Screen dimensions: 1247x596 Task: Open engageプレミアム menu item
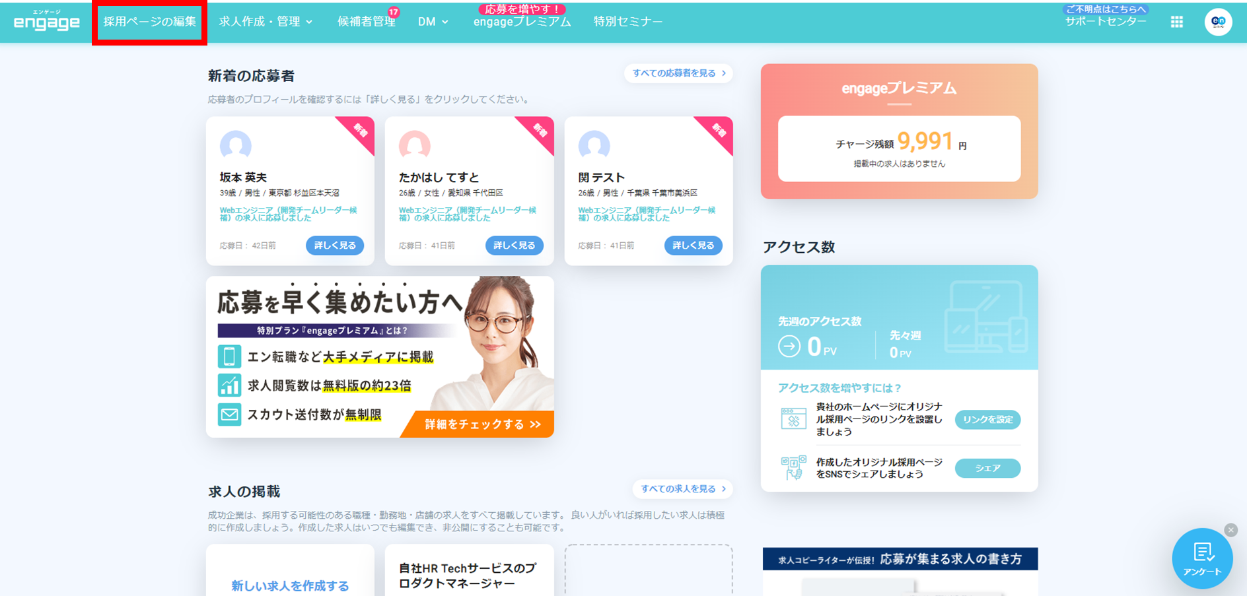[x=522, y=22]
